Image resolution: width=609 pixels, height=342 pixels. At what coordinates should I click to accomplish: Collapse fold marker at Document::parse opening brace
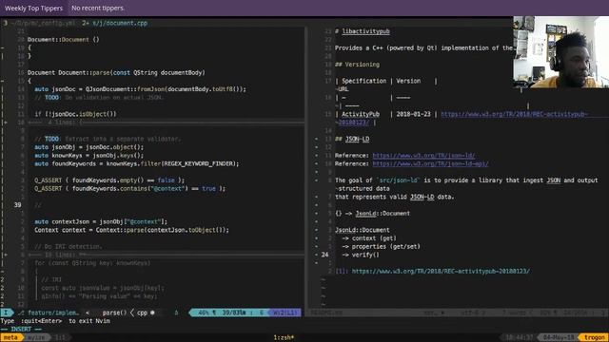2,81
